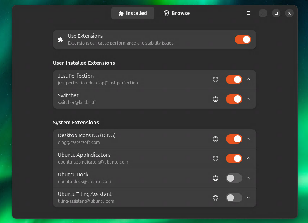Expand details chevron for Ubuntu Dock

point(248,178)
